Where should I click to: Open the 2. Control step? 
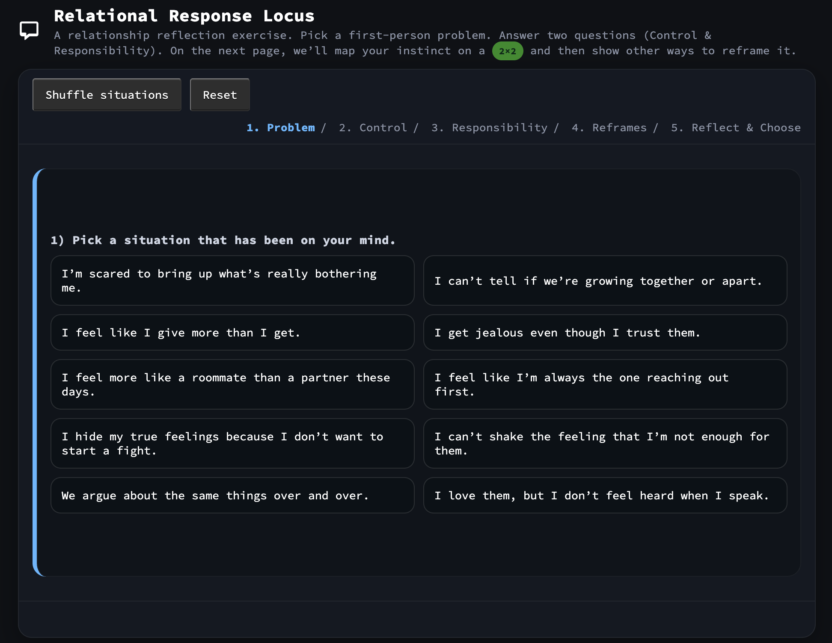(373, 128)
